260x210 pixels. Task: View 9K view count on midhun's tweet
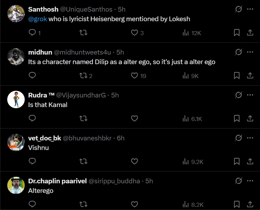(x=190, y=76)
